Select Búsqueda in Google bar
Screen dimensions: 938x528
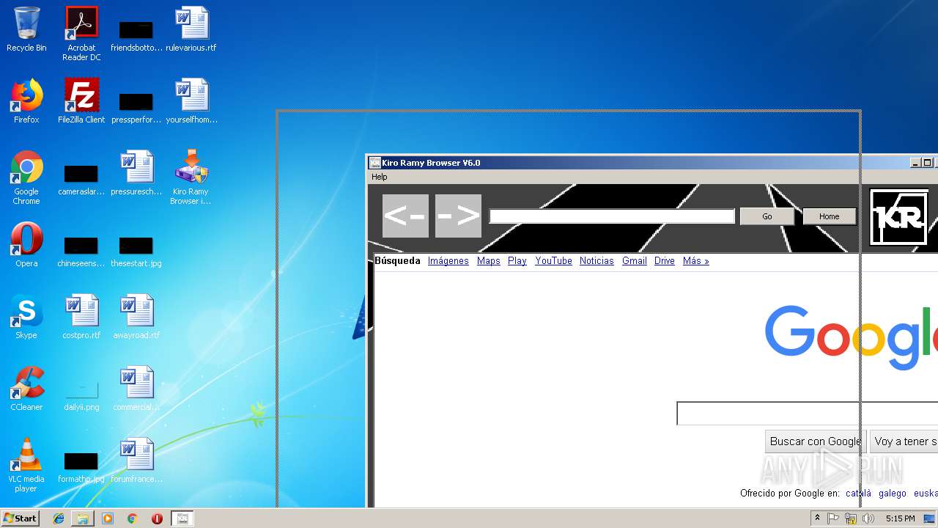point(398,261)
